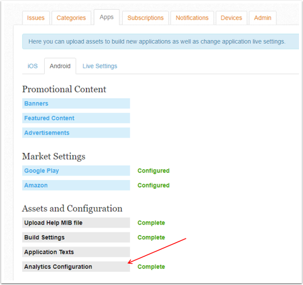Screen dimensions: 303x285
Task: Click the Complete status beside Analytics Configuration
Action: coord(151,267)
